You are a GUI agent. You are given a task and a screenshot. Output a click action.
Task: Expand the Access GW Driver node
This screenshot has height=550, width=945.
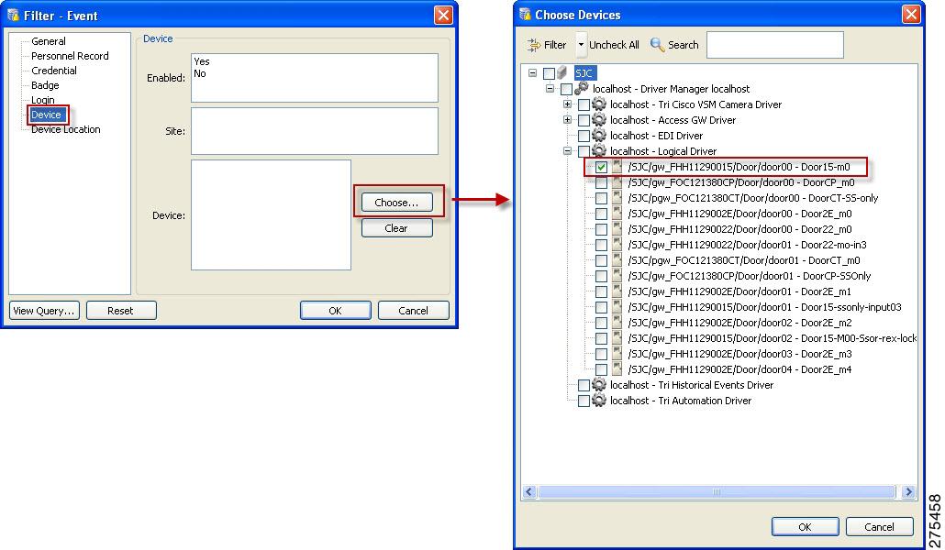567,120
